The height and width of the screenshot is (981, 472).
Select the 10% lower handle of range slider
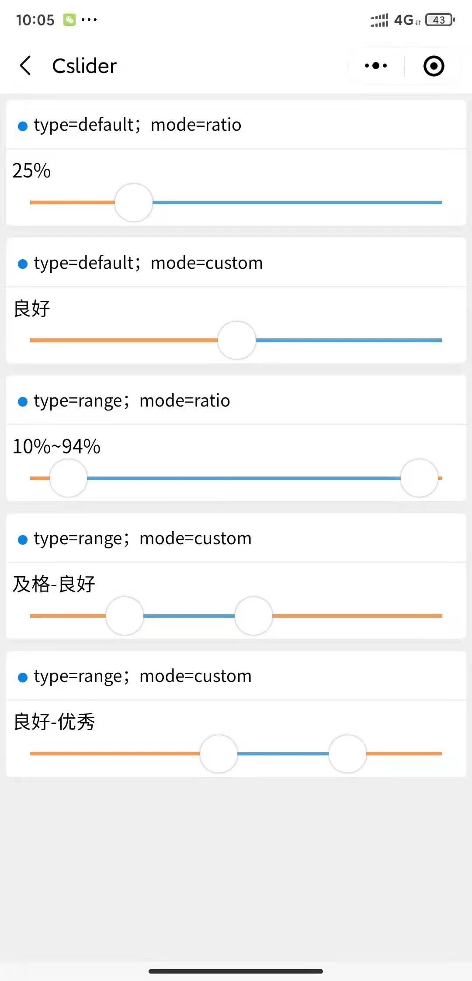click(69, 478)
